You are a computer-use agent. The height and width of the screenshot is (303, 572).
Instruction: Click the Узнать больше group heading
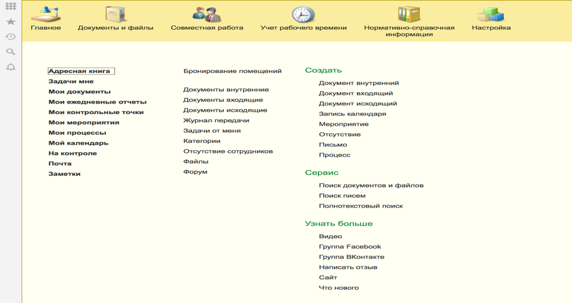[x=339, y=224]
